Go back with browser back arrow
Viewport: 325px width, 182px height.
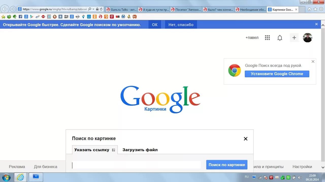tap(5, 9)
